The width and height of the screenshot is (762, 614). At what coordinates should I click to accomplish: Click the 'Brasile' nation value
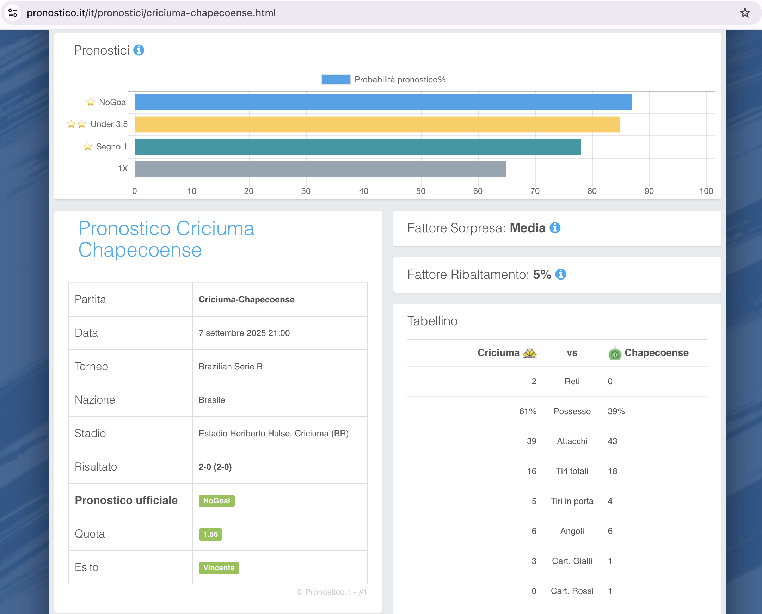click(x=212, y=400)
